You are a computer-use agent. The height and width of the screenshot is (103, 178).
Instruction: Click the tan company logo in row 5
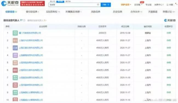15,63
